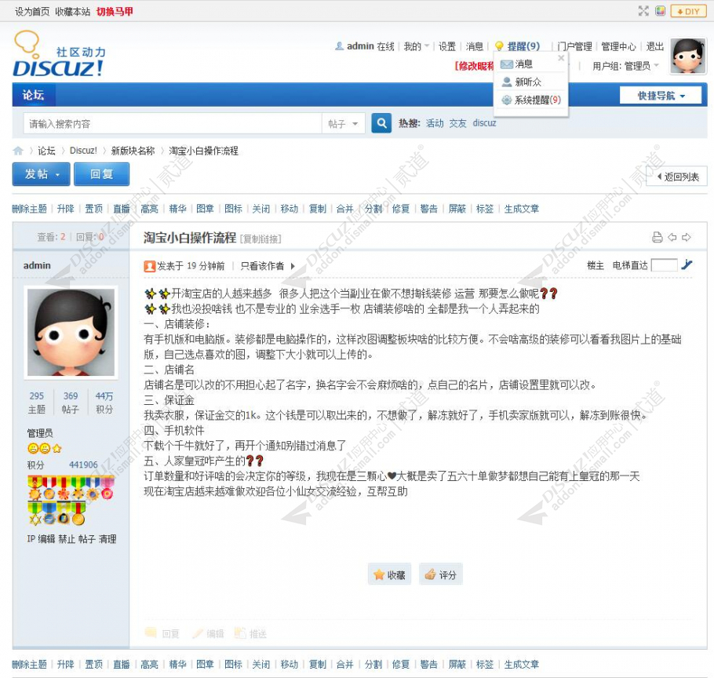The width and height of the screenshot is (714, 678).
Task: Click the search input field
Action: point(173,123)
